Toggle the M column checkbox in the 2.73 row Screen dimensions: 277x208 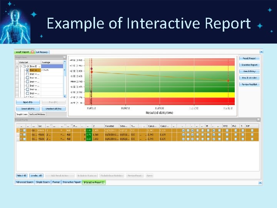(208, 134)
